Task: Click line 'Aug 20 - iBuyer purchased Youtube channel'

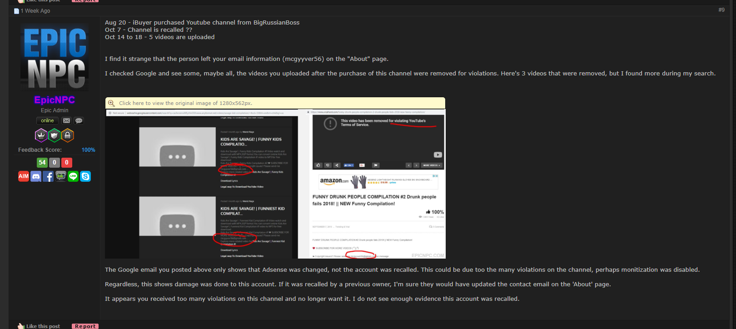Action: [x=202, y=22]
